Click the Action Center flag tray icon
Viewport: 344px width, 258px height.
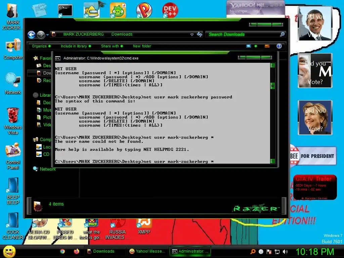pos(269,252)
